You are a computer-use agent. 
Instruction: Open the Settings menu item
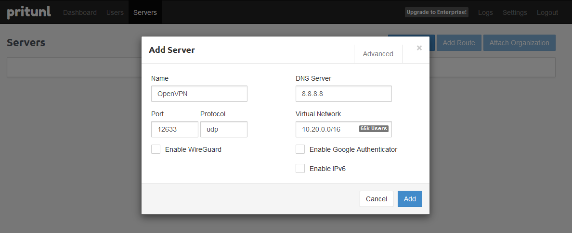click(515, 12)
